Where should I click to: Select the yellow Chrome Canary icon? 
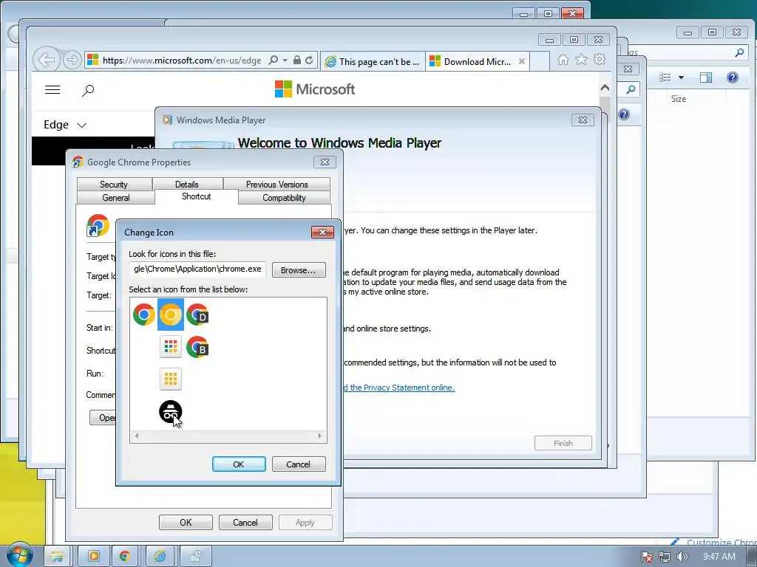tap(171, 315)
